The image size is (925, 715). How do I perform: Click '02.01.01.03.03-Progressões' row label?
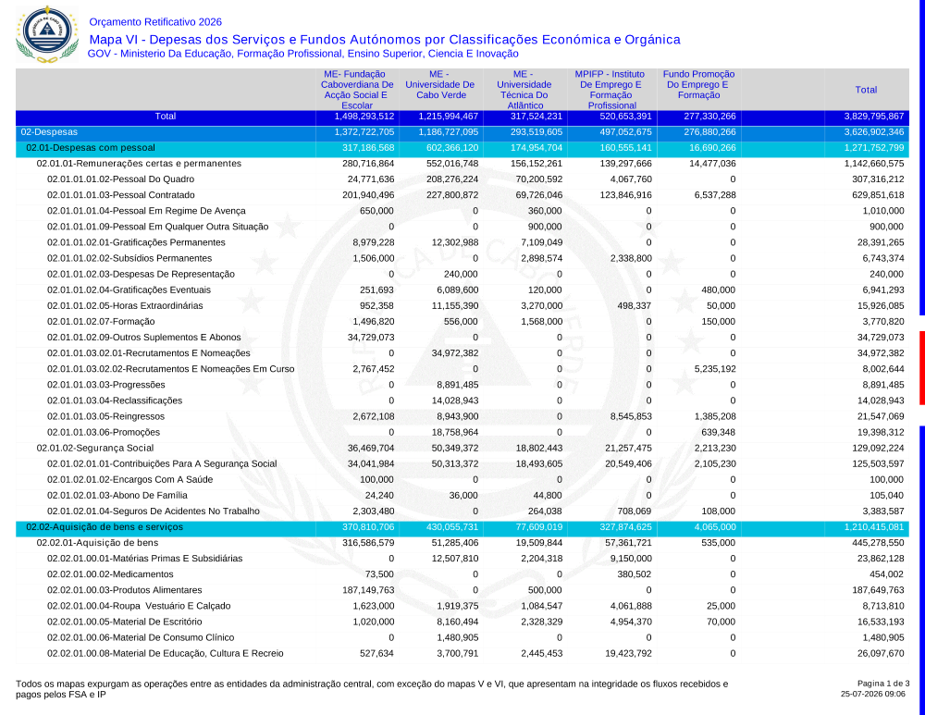tap(106, 385)
